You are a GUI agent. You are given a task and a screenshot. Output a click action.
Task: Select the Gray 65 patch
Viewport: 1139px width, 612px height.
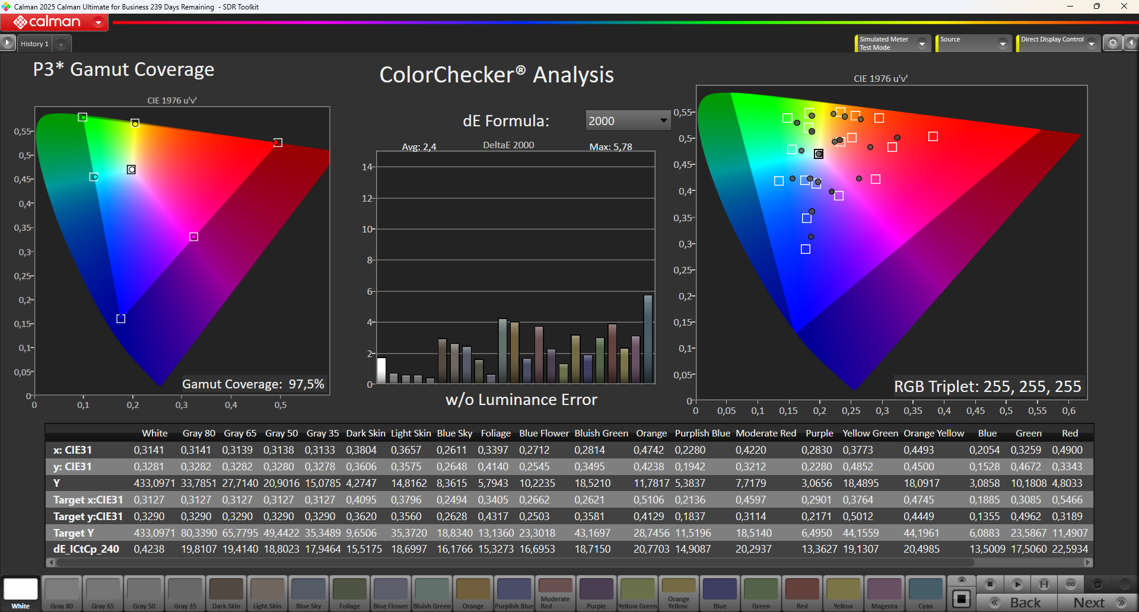click(x=103, y=593)
